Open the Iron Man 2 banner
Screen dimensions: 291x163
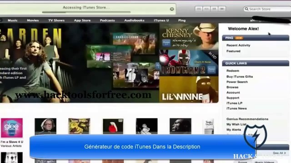(189, 63)
